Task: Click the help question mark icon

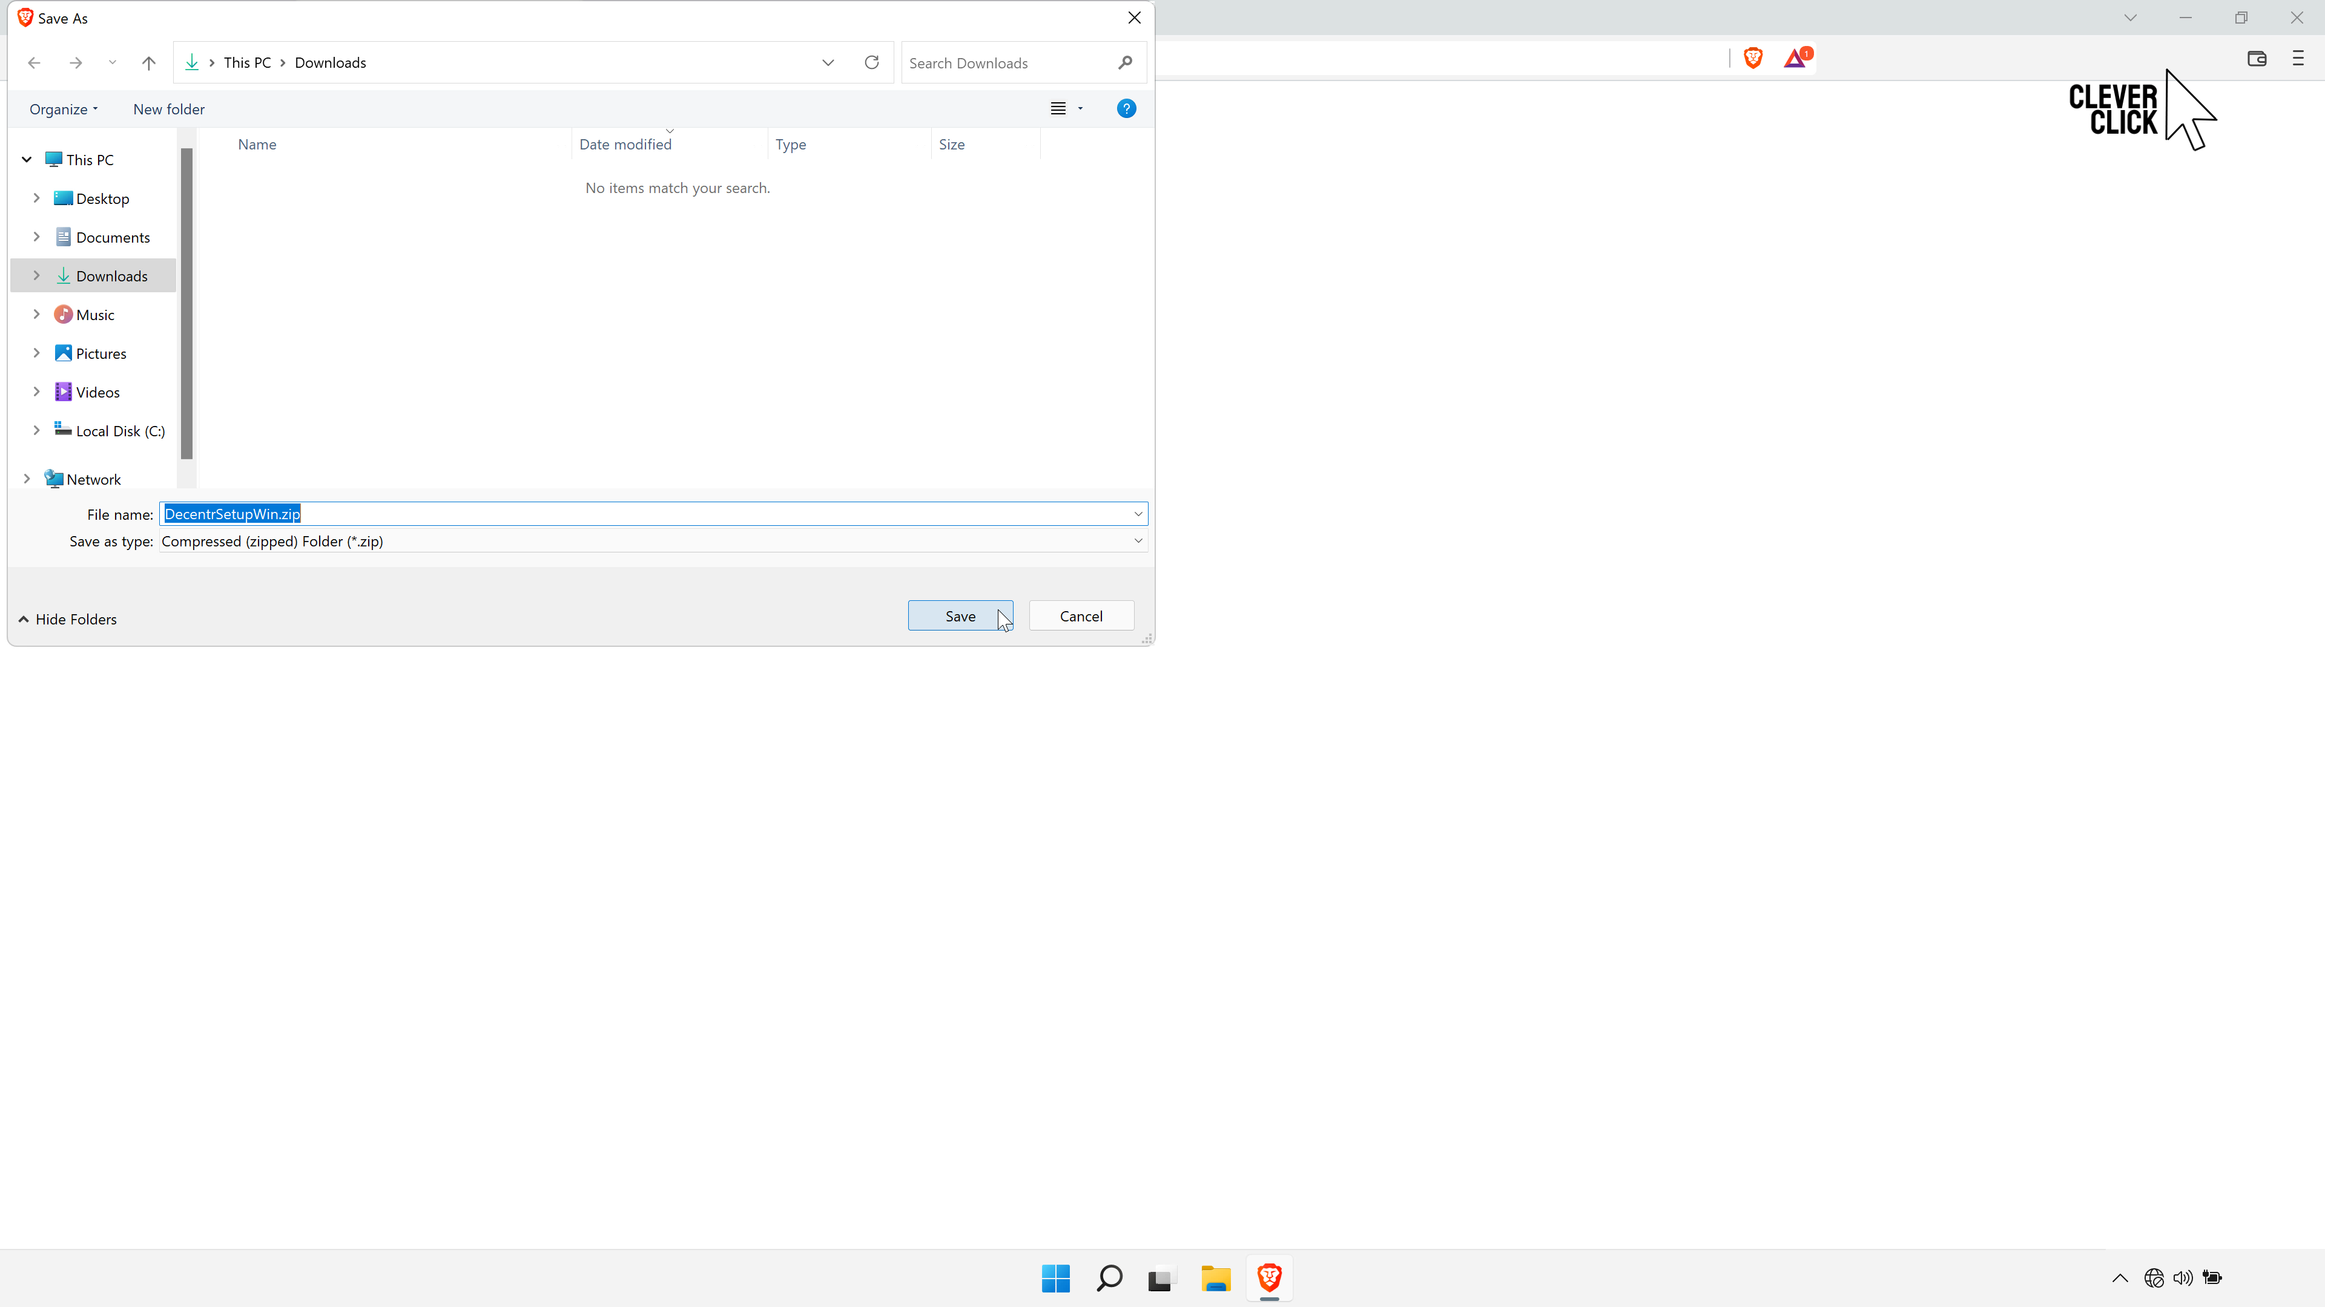Action: (x=1126, y=109)
